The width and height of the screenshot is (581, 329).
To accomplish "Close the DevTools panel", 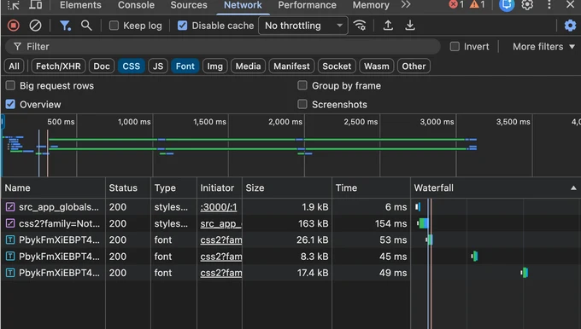I will point(570,5).
